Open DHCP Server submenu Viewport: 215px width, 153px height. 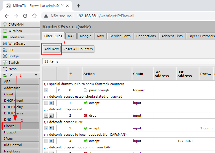(x=20, y=113)
